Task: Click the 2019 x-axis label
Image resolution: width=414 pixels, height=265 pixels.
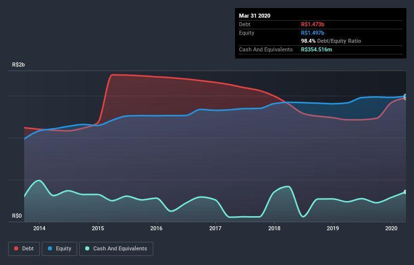Action: 333,228
